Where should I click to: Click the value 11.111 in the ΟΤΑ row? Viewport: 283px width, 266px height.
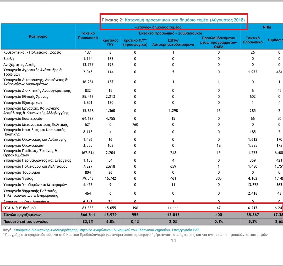(173, 208)
